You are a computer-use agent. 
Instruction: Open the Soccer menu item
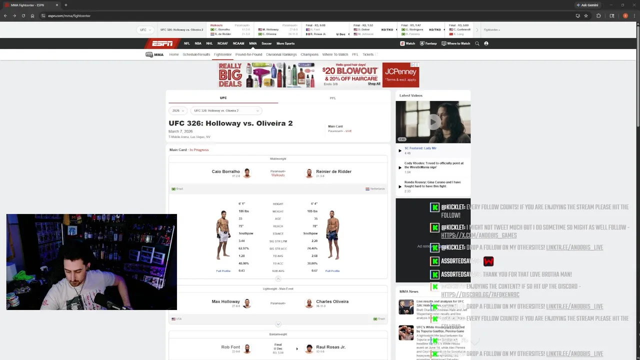click(x=266, y=43)
